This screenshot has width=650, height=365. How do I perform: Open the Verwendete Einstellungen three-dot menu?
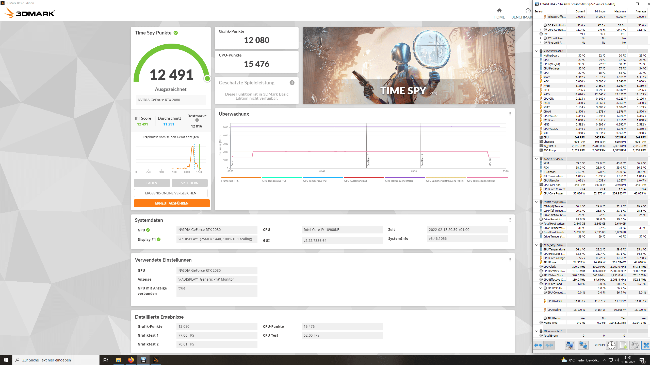click(x=510, y=260)
